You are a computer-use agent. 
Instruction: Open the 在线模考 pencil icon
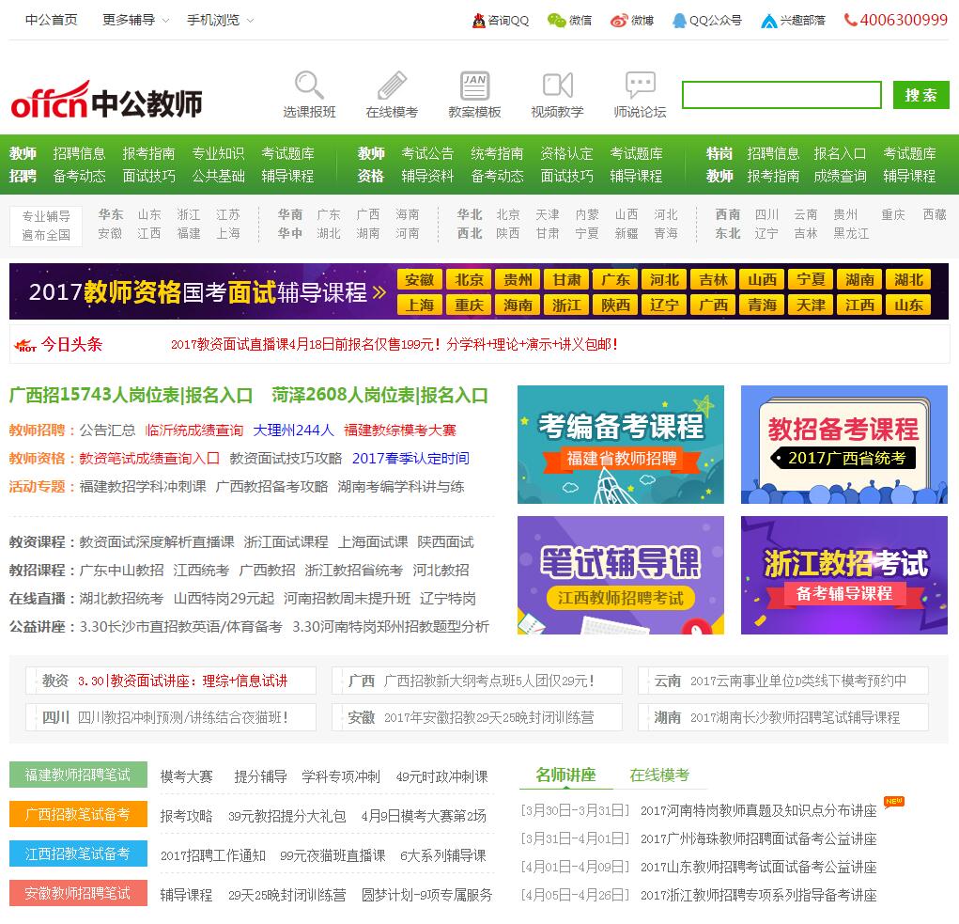coord(392,85)
